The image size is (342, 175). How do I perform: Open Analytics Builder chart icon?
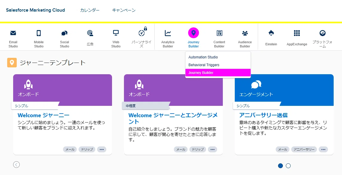pyautogui.click(x=168, y=33)
